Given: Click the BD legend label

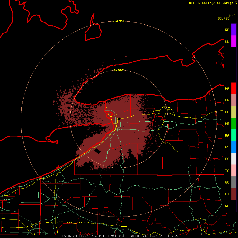Looking at the screenshot, I should coord(227,112).
